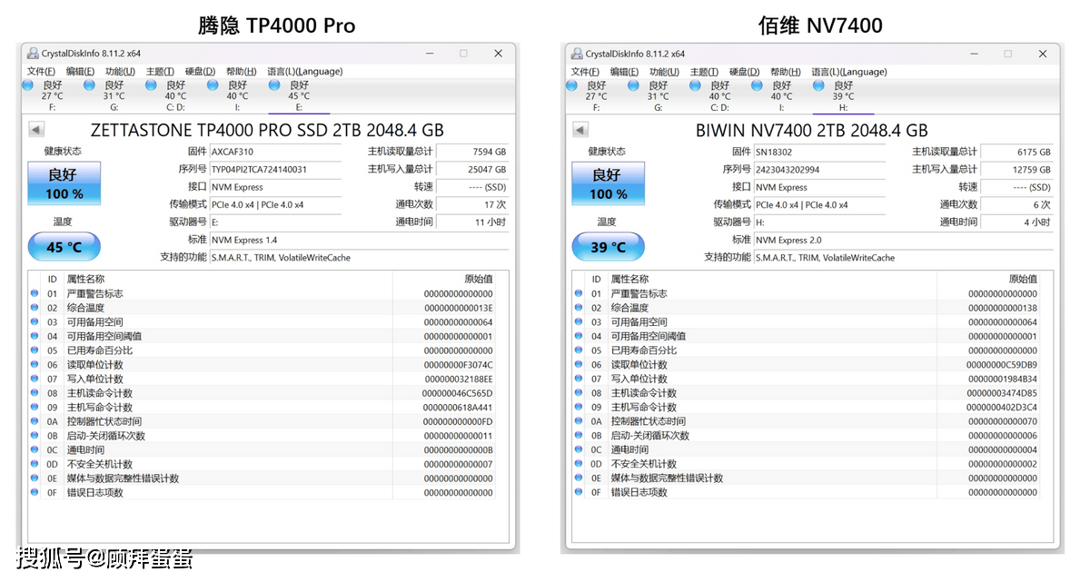
Task: Select drive I: status orb in right window
Action: 757,85
